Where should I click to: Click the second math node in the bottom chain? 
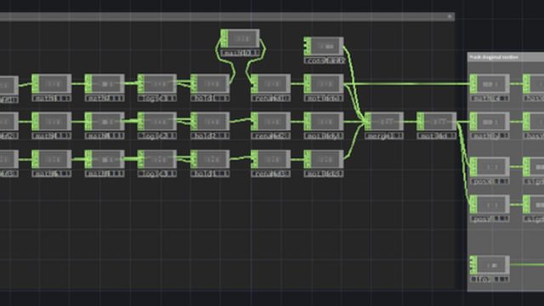pyautogui.click(x=105, y=159)
